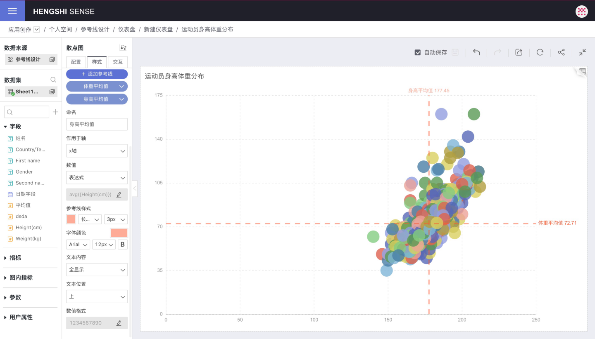Expand the 指标 section
The height and width of the screenshot is (339, 595).
pos(15,258)
